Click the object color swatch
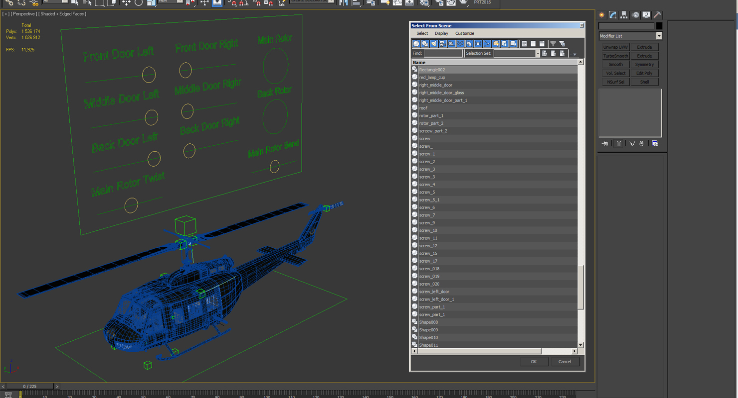The image size is (738, 398). tap(659, 26)
